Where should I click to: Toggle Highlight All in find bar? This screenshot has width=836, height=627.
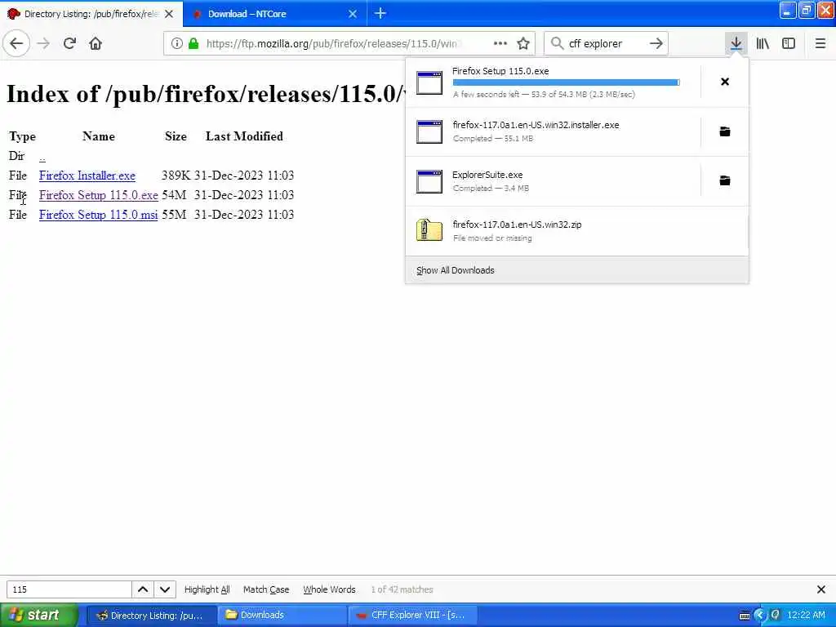(207, 589)
